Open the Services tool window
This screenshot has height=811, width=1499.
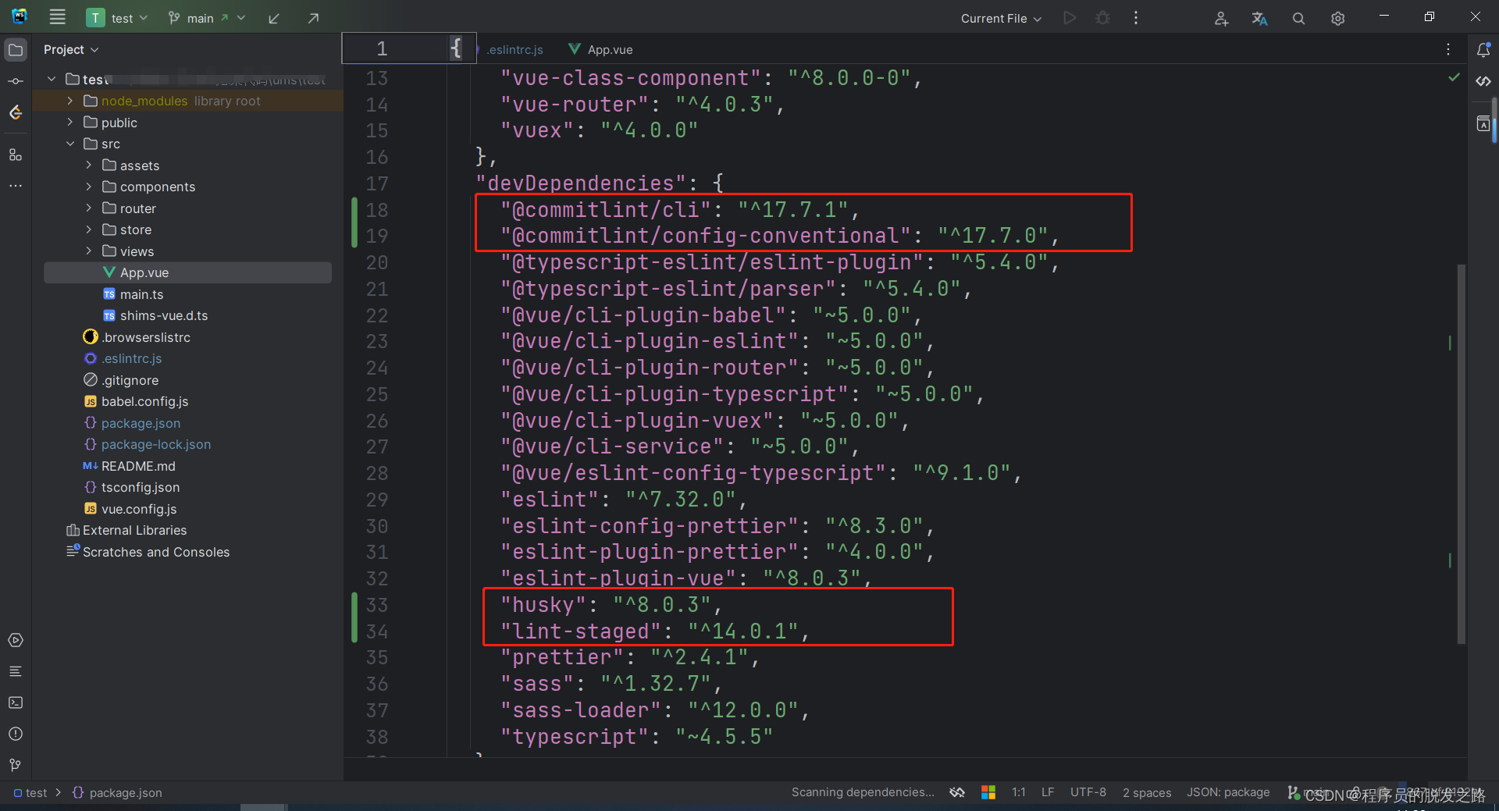[16, 640]
